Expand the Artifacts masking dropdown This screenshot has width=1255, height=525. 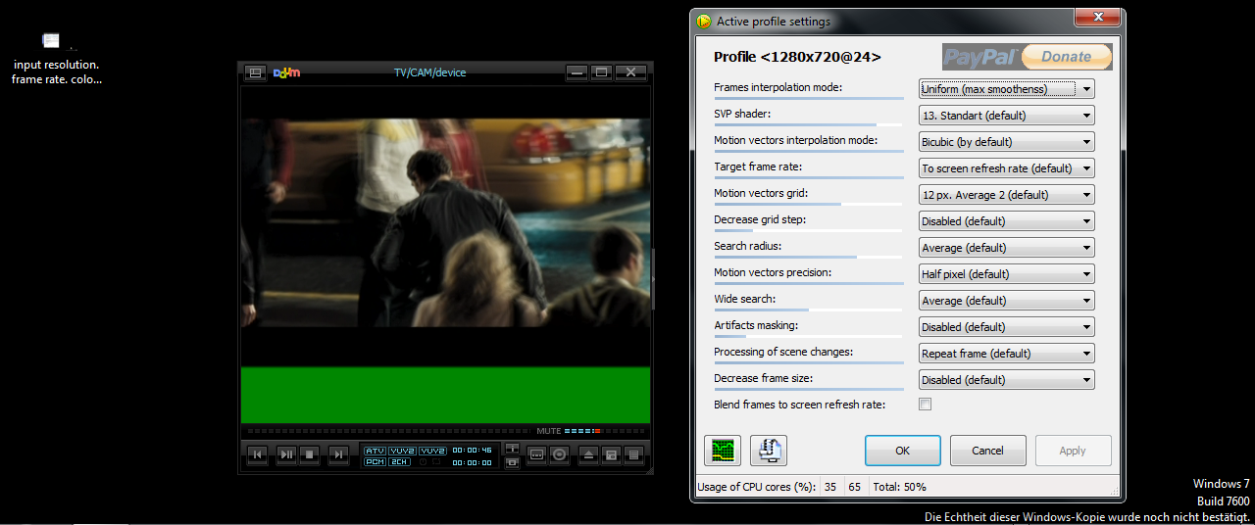point(1006,327)
